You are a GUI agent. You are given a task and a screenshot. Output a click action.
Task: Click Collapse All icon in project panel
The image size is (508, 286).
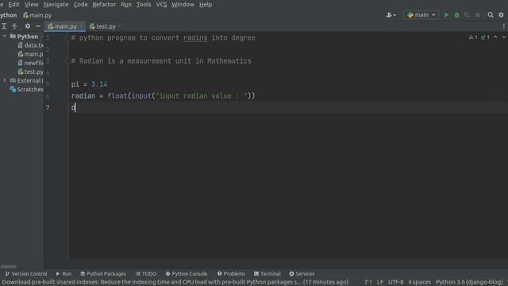[14, 26]
